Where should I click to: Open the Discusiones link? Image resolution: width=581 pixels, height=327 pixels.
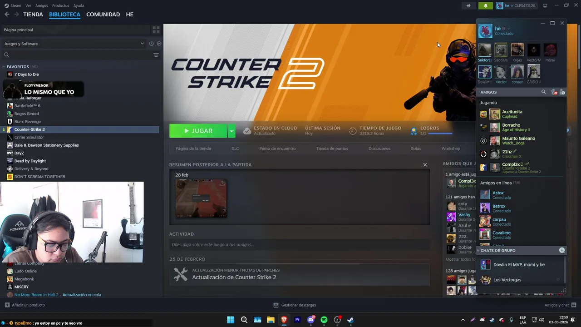click(x=379, y=149)
